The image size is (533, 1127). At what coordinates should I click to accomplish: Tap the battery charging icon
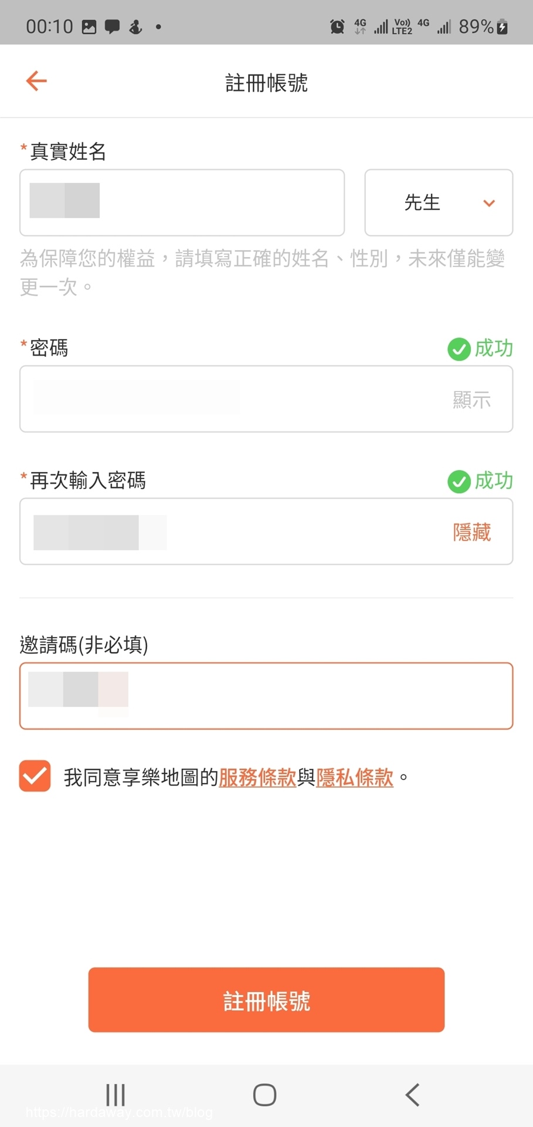[x=502, y=26]
